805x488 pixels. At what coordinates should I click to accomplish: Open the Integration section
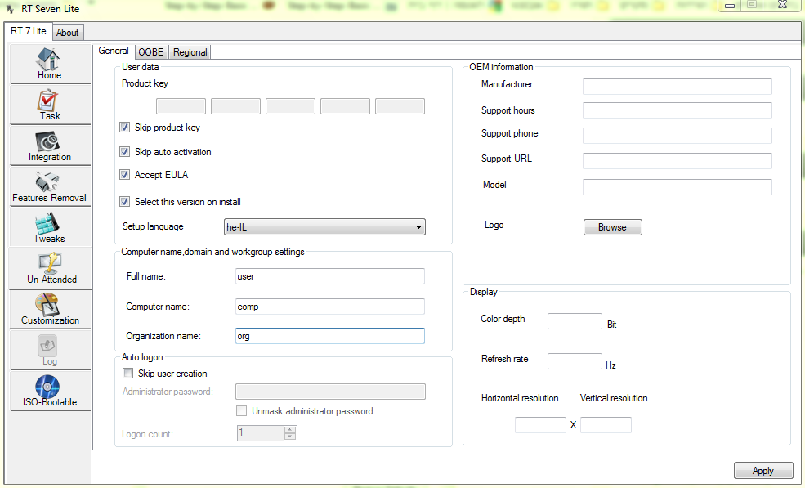[50, 146]
